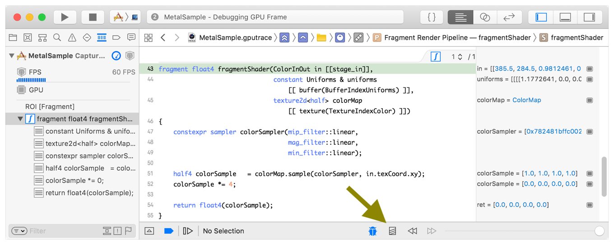Image resolution: width=614 pixels, height=245 pixels.
Task: Click the blue gauge icon beside MetalSample
Action: click(116, 56)
